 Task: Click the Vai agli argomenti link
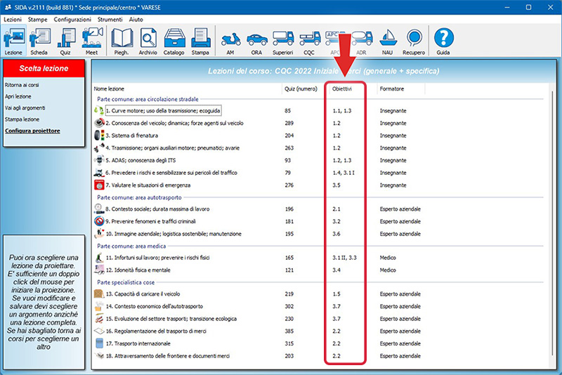[x=25, y=107]
